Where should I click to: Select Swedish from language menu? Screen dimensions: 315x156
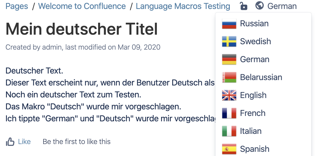click(x=263, y=42)
